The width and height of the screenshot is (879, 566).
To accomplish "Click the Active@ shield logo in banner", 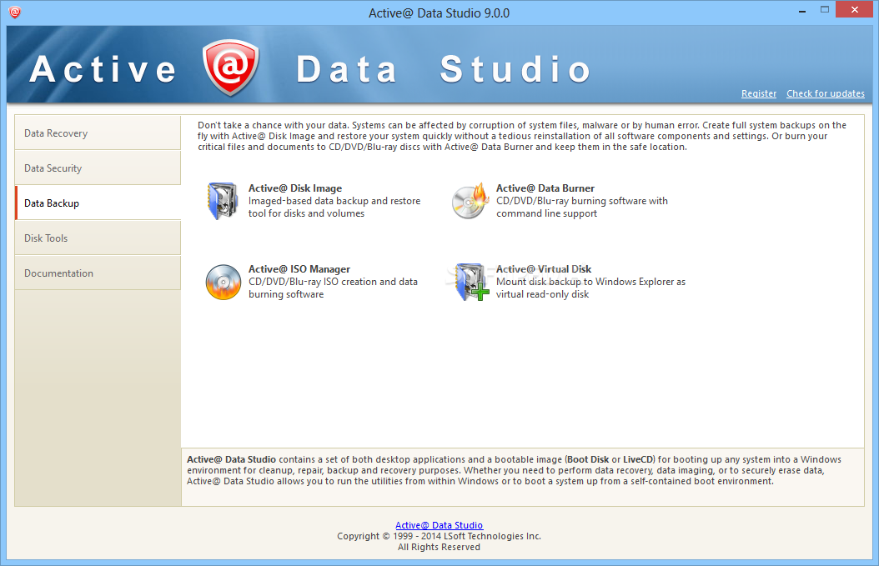I will (x=231, y=68).
